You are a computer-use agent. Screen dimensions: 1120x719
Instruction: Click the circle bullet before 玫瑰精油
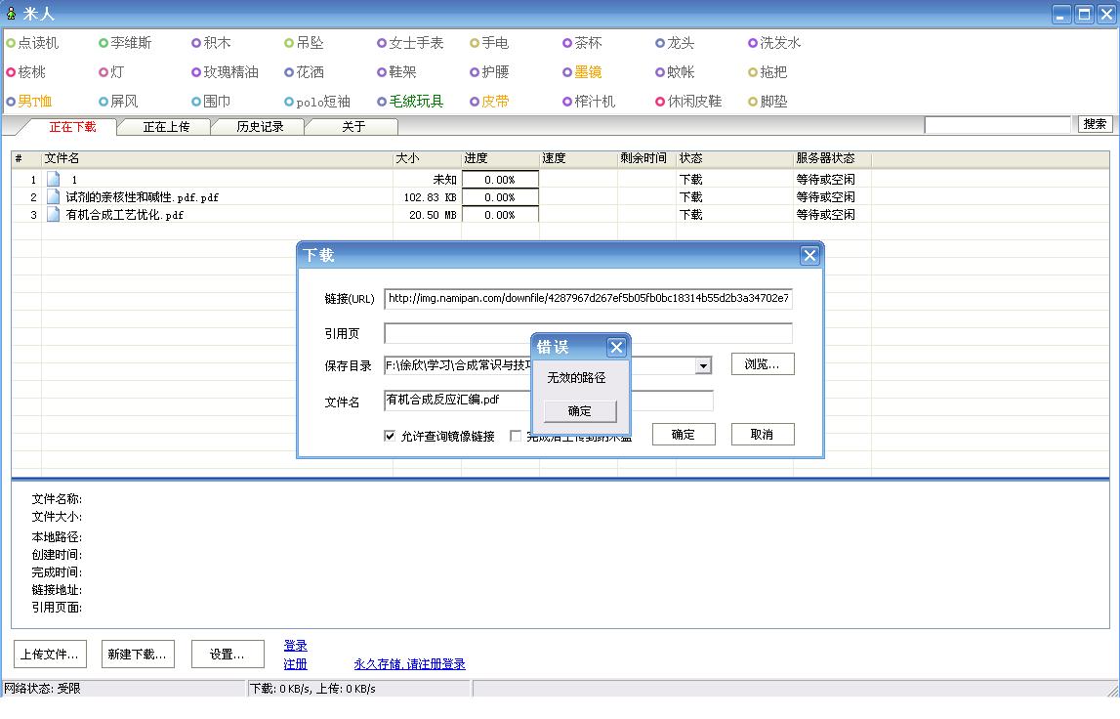(196, 72)
